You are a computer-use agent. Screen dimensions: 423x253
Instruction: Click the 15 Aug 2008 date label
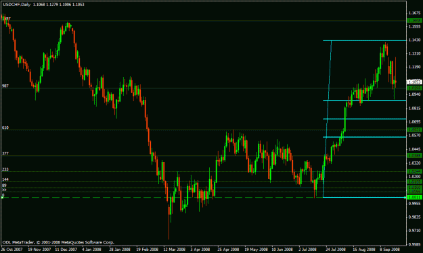click(x=363, y=250)
